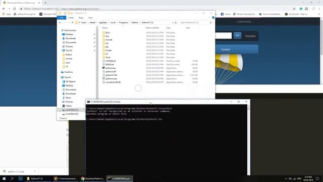Bookmark this page with star icon
The width and height of the screenshot is (323, 182).
coord(294,9)
